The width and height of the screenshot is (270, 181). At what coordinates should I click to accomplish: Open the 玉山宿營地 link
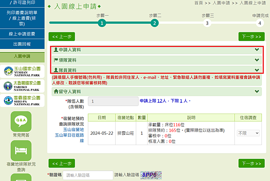[73, 130]
